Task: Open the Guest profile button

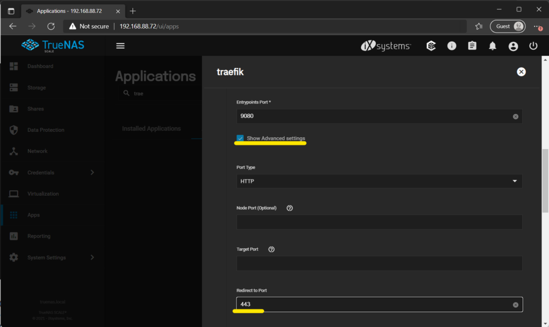Action: point(508,26)
